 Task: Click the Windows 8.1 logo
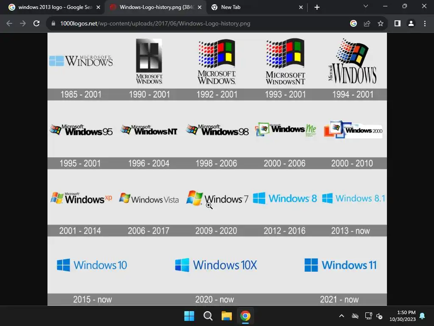click(353, 198)
